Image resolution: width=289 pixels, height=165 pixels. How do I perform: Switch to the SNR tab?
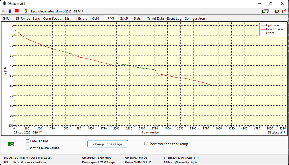pos(5,19)
